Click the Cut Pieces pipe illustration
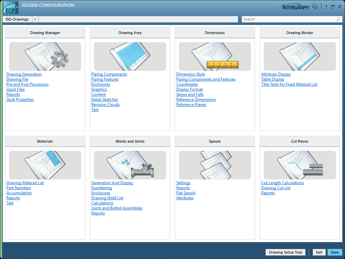Viewport: 345px width, 259px height. [x=300, y=165]
